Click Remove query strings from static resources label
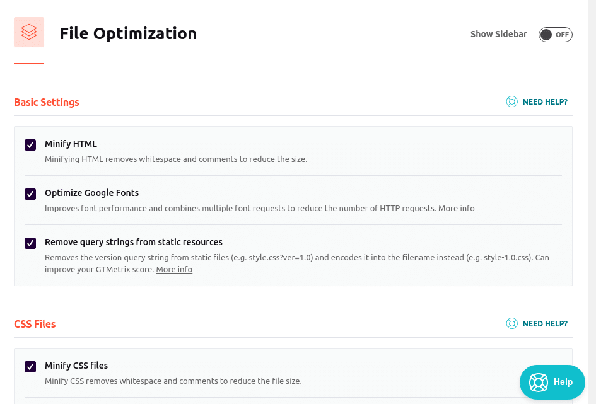This screenshot has width=596, height=404. click(x=134, y=242)
